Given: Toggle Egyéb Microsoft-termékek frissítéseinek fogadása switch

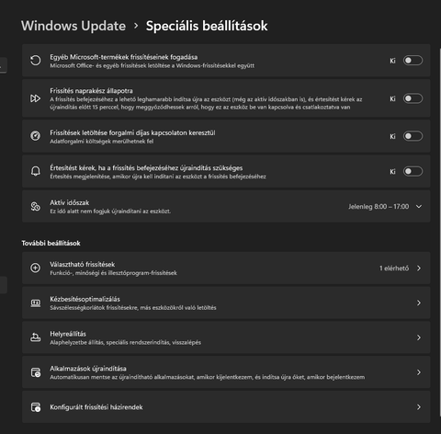Looking at the screenshot, I should (413, 61).
